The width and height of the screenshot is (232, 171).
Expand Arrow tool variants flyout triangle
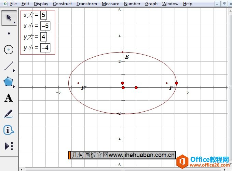click(14, 23)
